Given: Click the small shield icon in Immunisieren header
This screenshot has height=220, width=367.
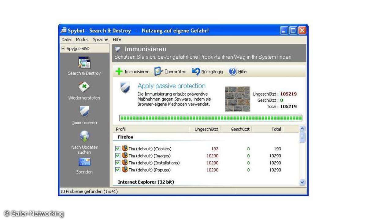Looking at the screenshot, I should point(117,49).
